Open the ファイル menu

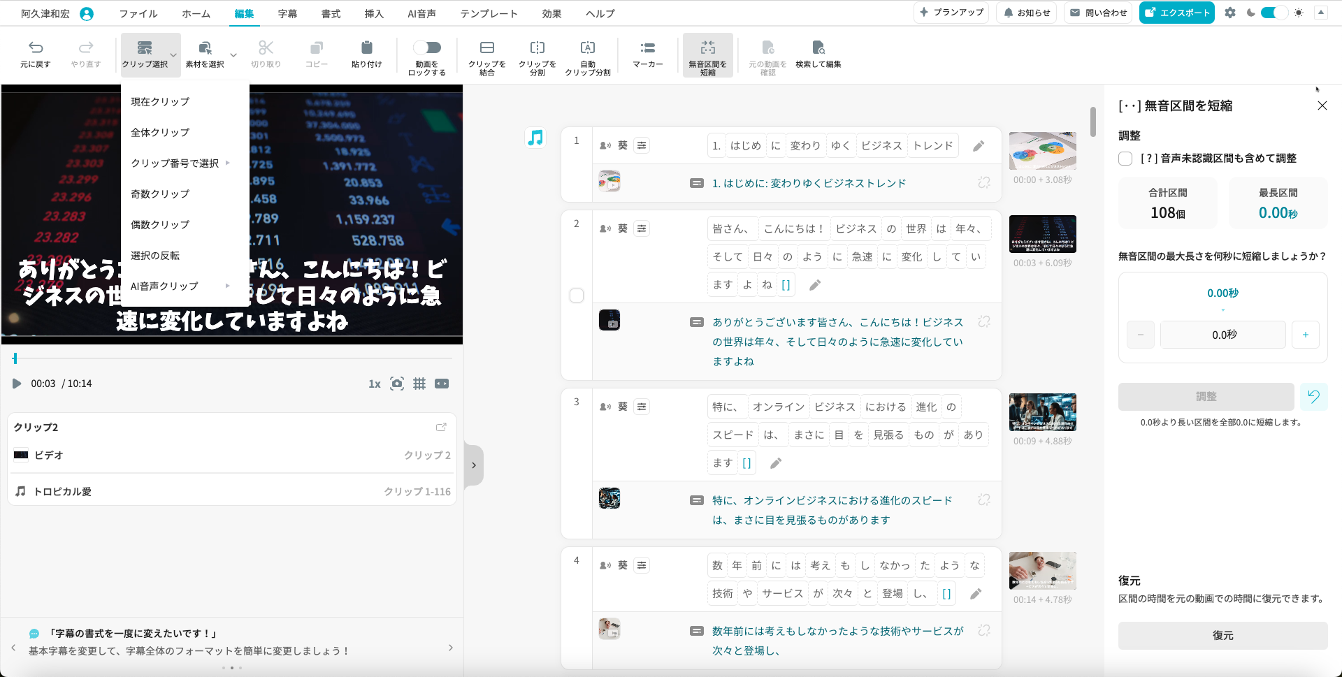pyautogui.click(x=138, y=13)
